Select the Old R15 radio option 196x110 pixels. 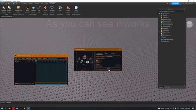(97, 66)
